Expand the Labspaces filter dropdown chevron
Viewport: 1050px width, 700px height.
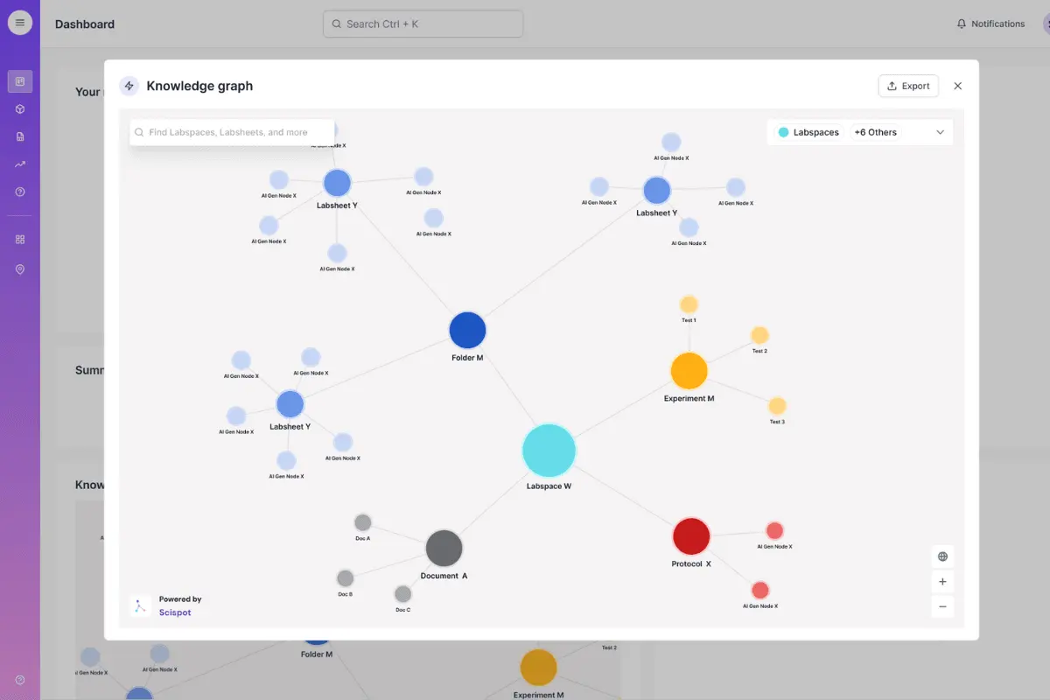pyautogui.click(x=941, y=132)
